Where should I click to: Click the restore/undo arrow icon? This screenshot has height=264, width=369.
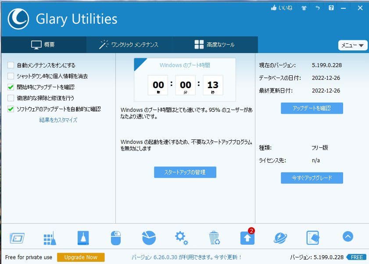click(x=318, y=8)
